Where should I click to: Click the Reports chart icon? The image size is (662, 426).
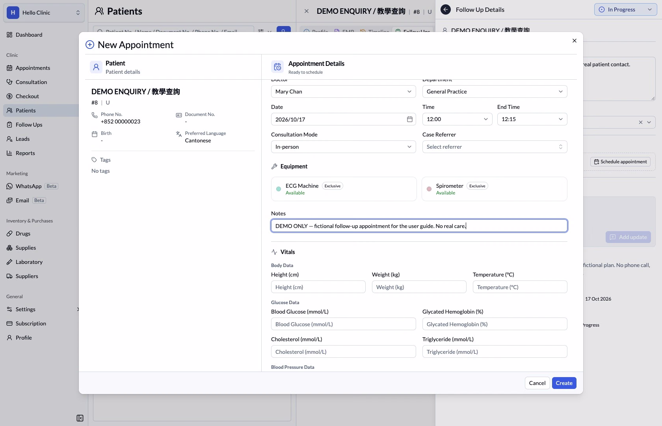point(9,153)
